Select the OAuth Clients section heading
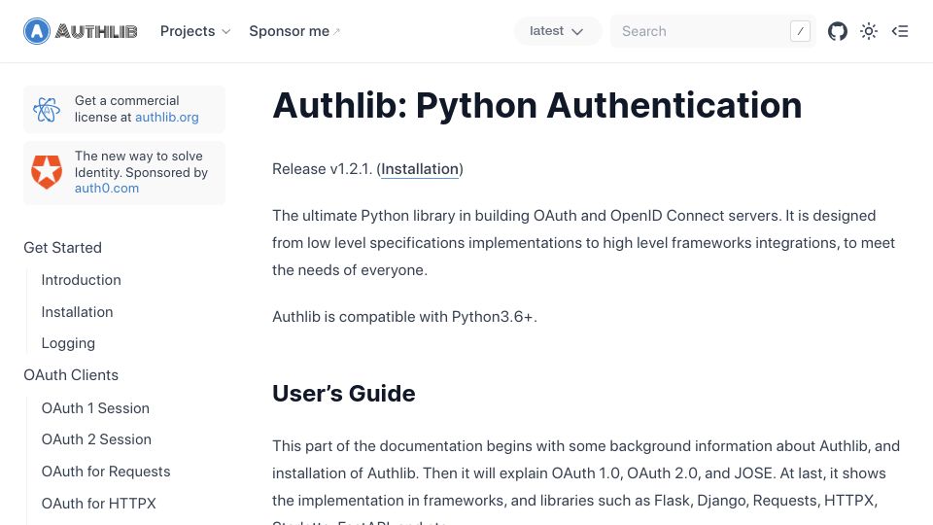The width and height of the screenshot is (933, 525). pyautogui.click(x=71, y=375)
